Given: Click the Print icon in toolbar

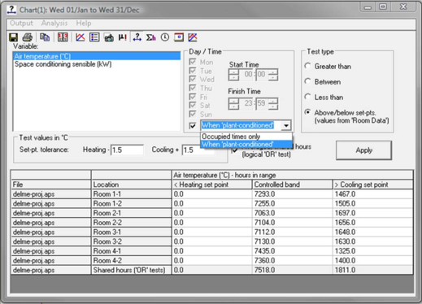Looking at the screenshot, I should pyautogui.click(x=28, y=37).
